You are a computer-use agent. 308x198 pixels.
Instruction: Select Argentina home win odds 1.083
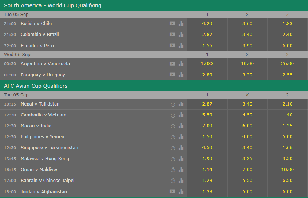207,64
